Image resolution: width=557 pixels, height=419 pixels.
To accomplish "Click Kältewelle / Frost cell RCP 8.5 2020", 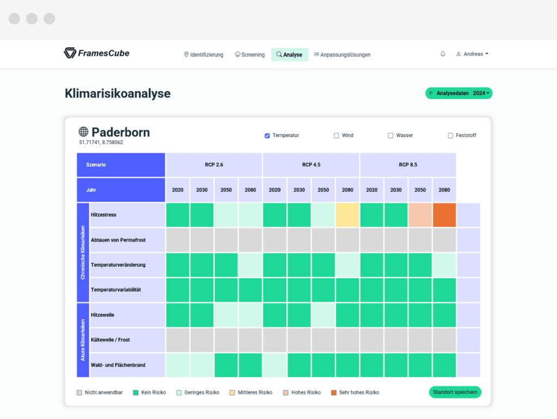I will pos(372,340).
